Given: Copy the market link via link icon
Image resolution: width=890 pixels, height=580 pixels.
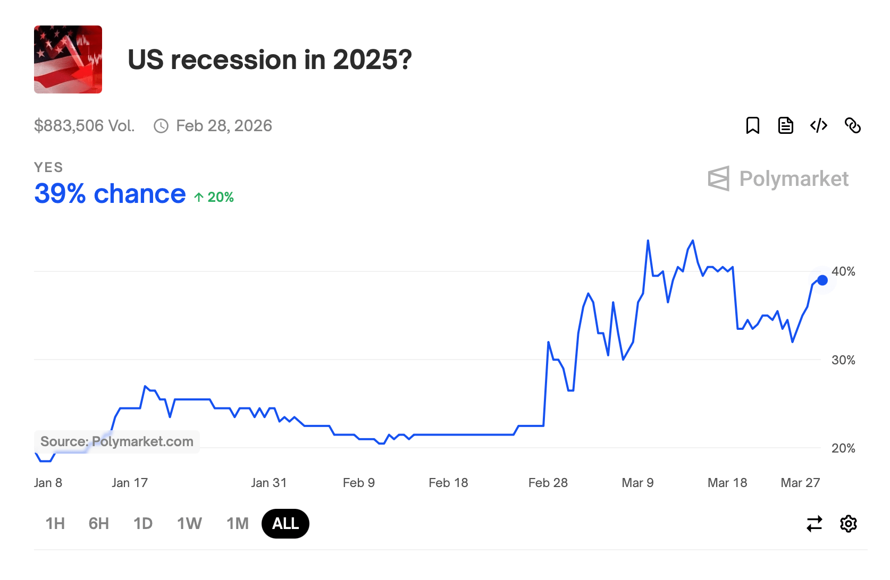Looking at the screenshot, I should (x=853, y=126).
